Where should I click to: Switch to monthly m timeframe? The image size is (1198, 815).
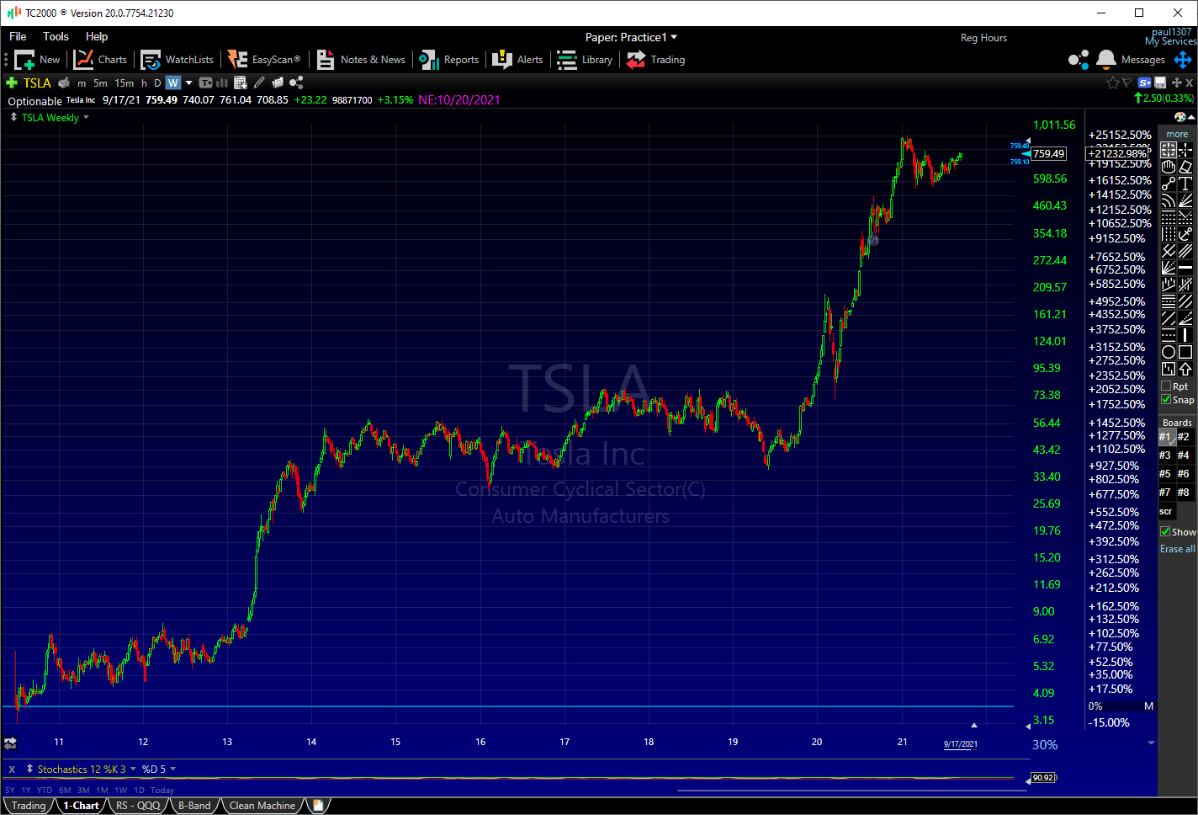pos(82,83)
